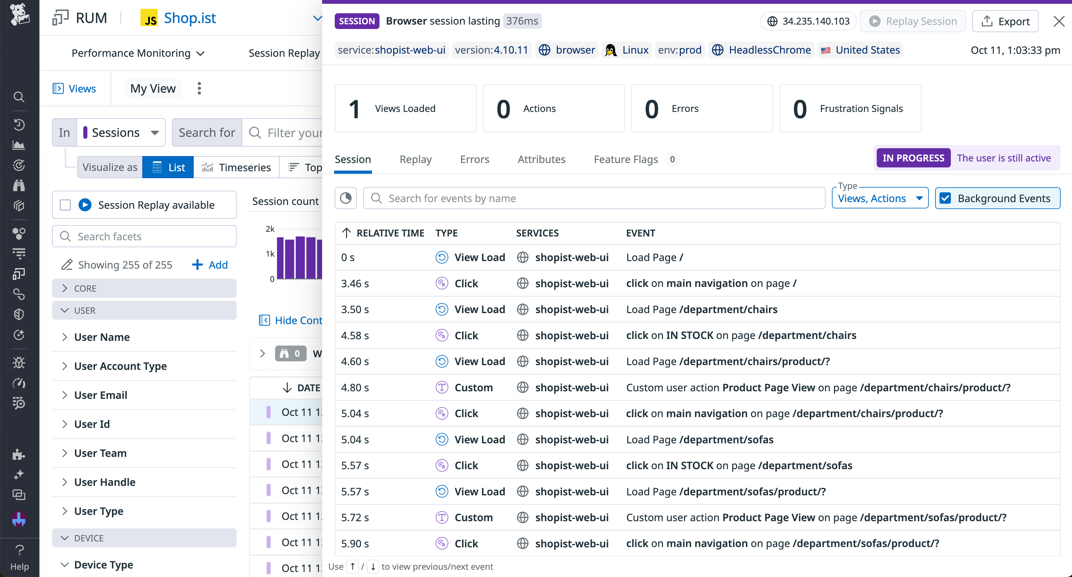Open the Performance Monitoring dropdown

(137, 53)
